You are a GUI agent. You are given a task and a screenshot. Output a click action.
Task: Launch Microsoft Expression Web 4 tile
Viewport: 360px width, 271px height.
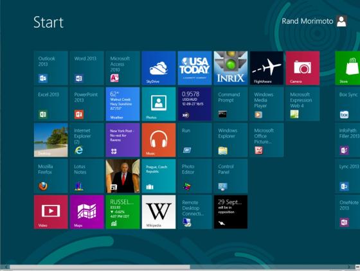coord(303,104)
